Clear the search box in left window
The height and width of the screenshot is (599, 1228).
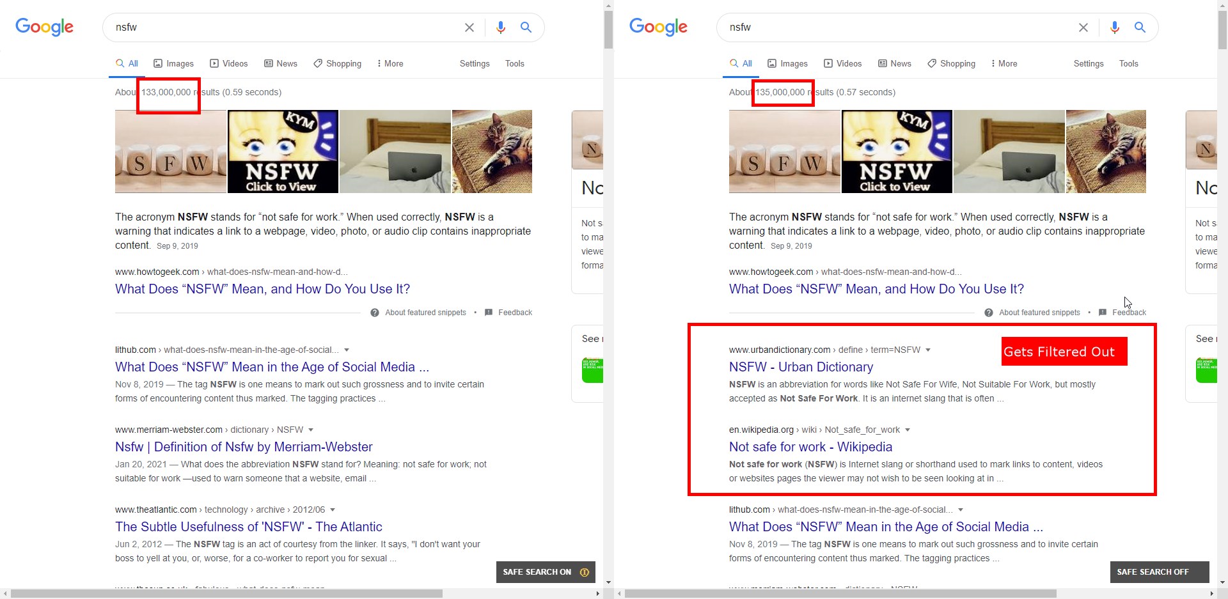coord(469,27)
